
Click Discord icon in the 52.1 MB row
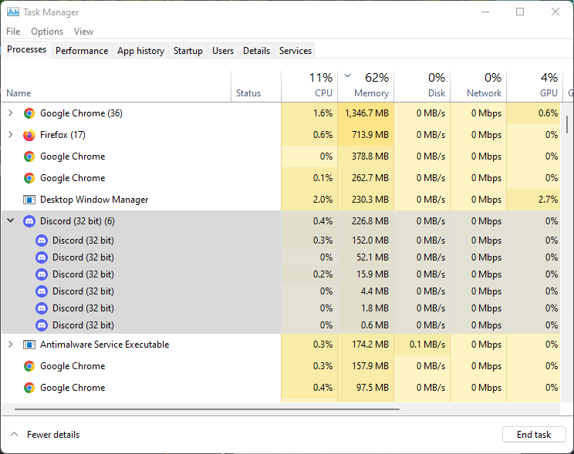point(42,257)
